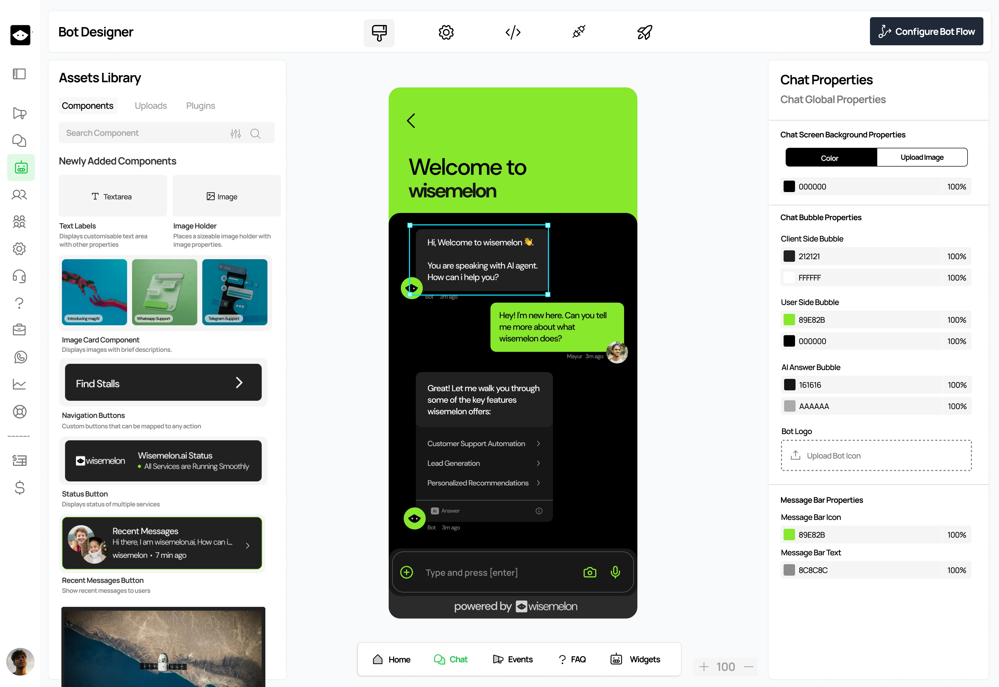Open Widgets in bottom navigation

coord(635,659)
